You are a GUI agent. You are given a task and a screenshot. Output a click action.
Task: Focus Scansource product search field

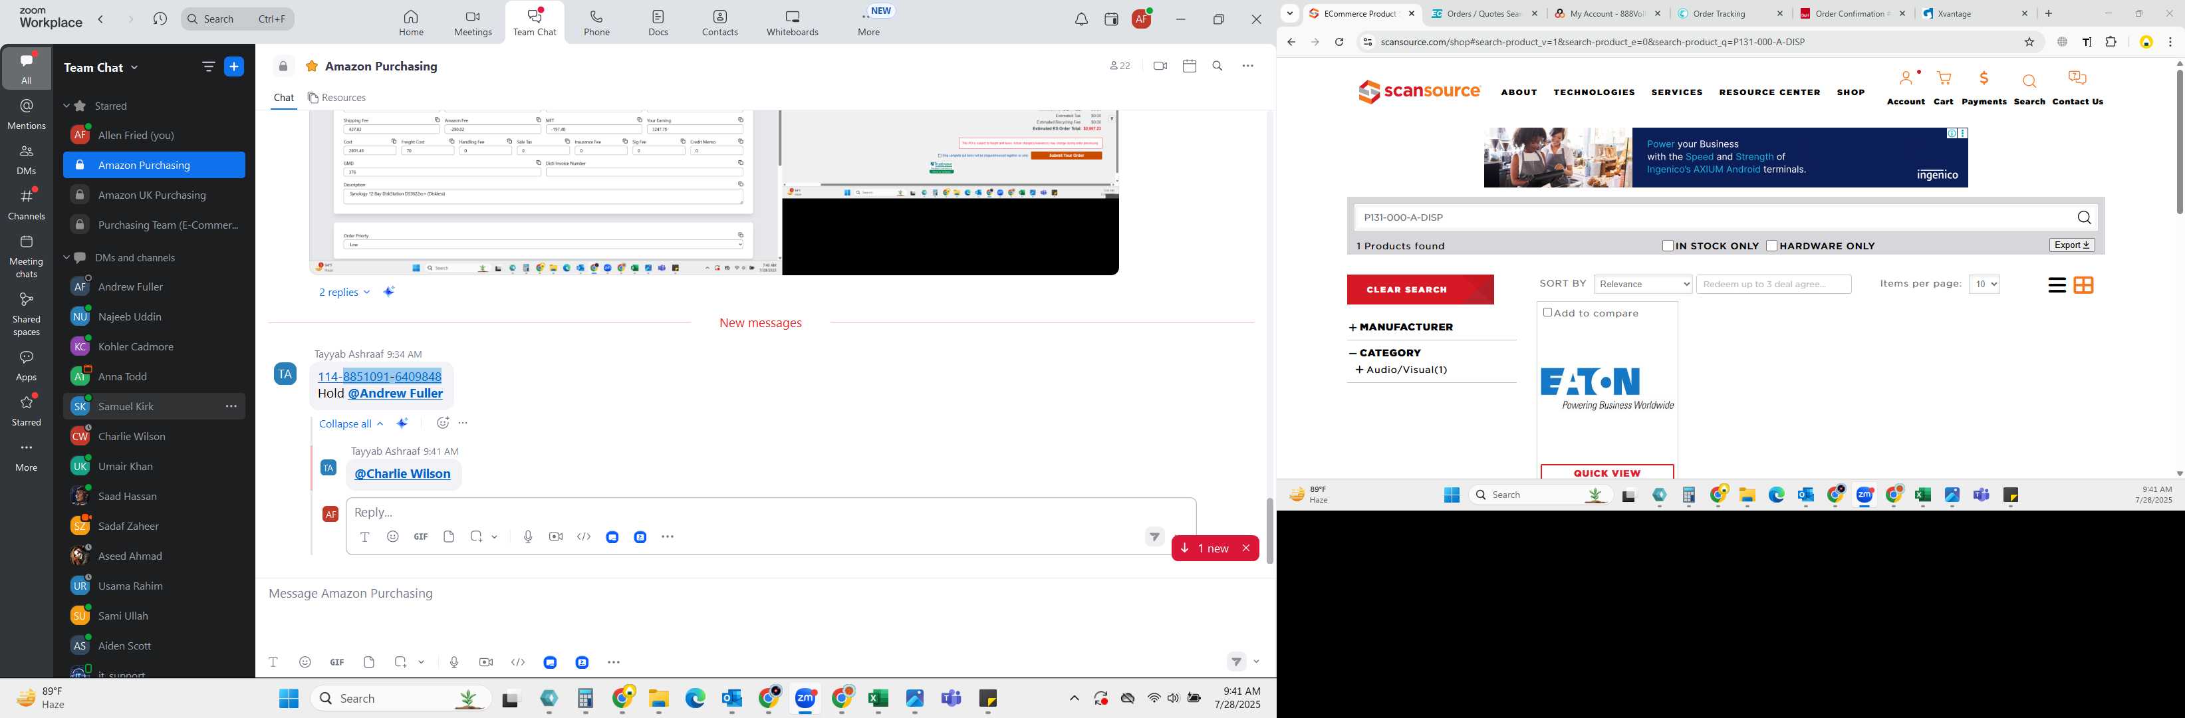pos(1712,218)
